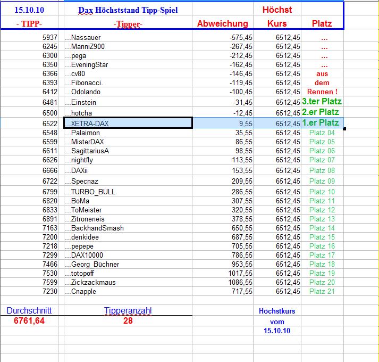Image resolution: width=379 pixels, height=362 pixels.
Task: Click the fill handle of the selected range
Action: (344, 129)
